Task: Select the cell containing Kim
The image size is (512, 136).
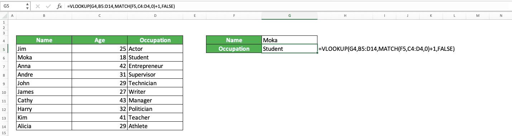Action: pos(44,117)
